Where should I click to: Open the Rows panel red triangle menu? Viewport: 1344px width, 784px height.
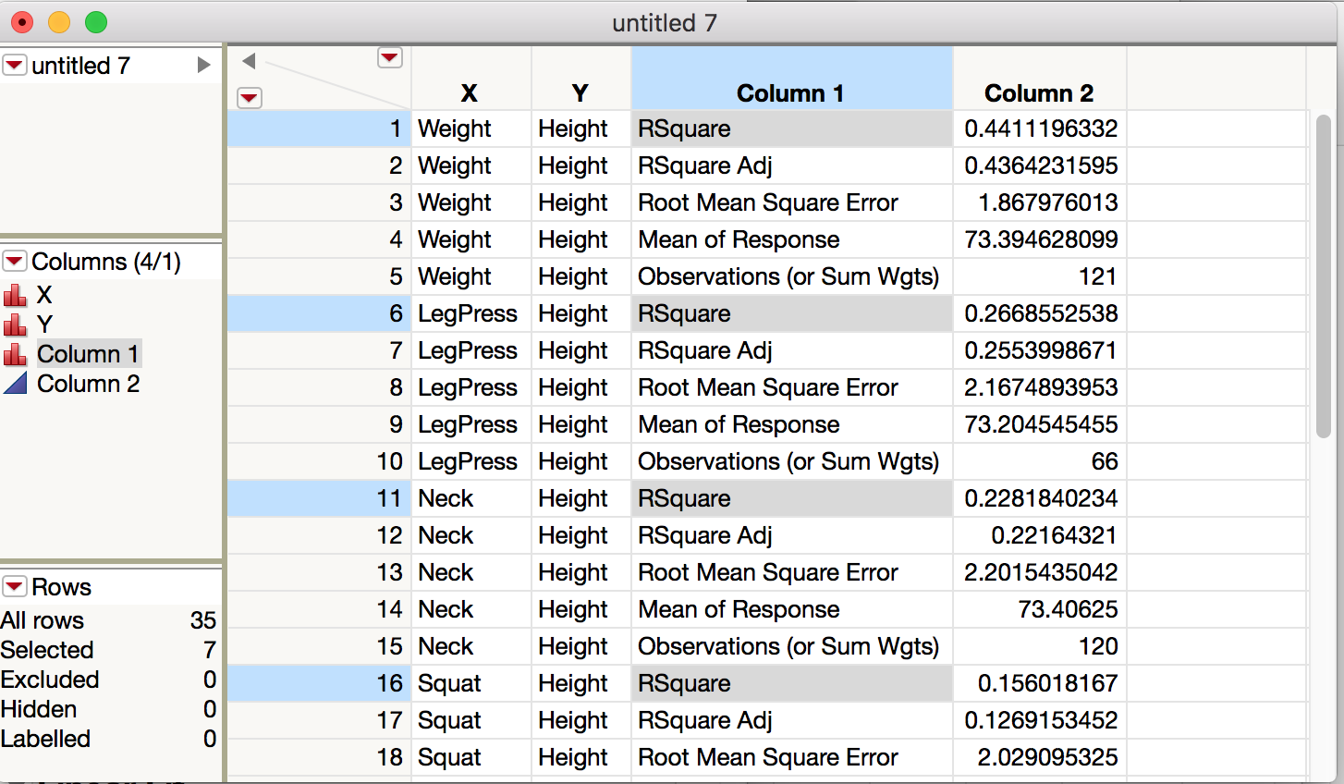(x=15, y=587)
